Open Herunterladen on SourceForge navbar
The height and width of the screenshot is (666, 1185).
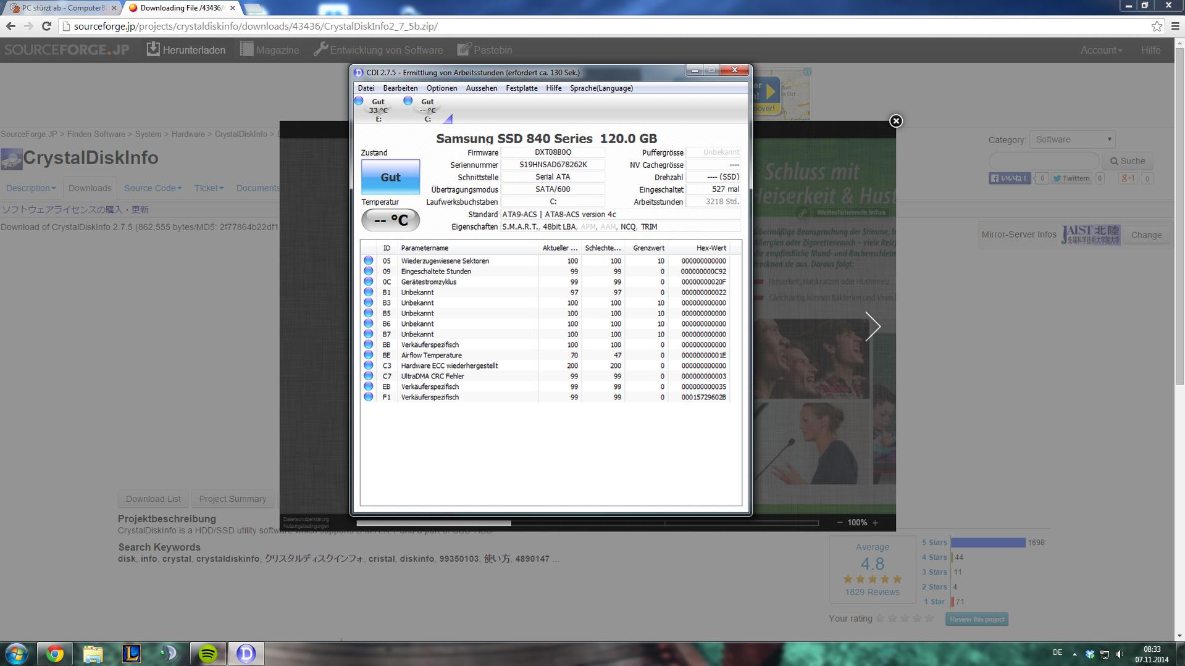[186, 50]
